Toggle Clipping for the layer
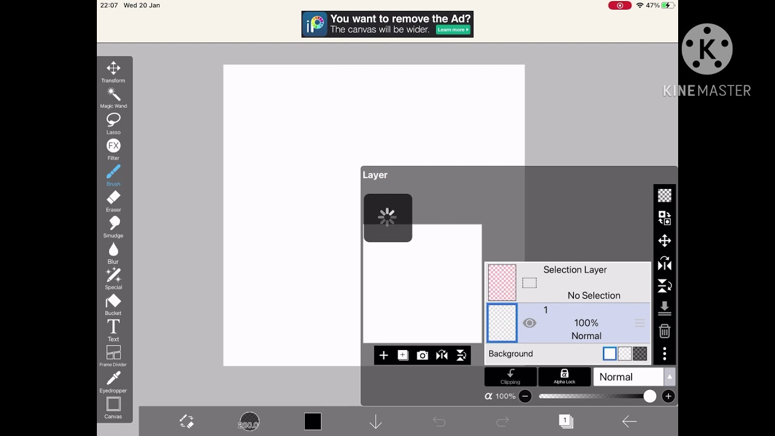Screen dimensions: 775x436 (510, 377)
